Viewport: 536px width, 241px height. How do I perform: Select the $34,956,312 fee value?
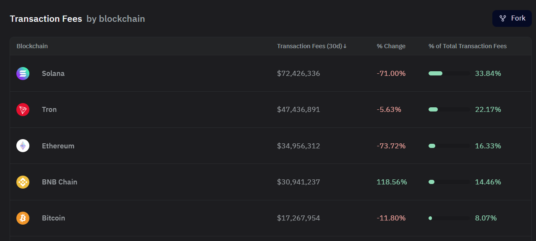(298, 146)
